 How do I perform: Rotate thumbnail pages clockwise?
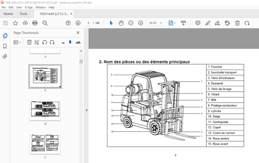point(52,43)
